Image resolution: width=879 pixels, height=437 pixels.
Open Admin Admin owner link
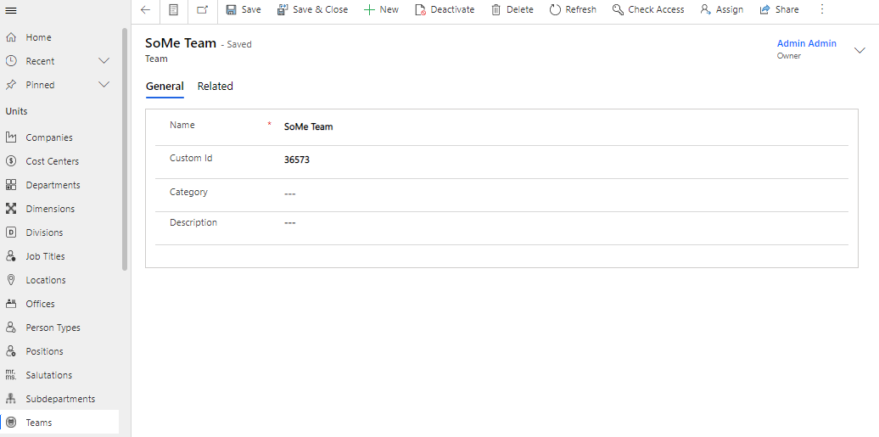click(x=806, y=44)
